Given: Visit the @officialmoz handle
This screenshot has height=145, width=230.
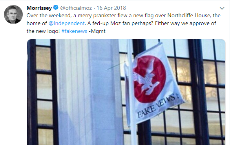Looking at the screenshot, I should 76,8.
